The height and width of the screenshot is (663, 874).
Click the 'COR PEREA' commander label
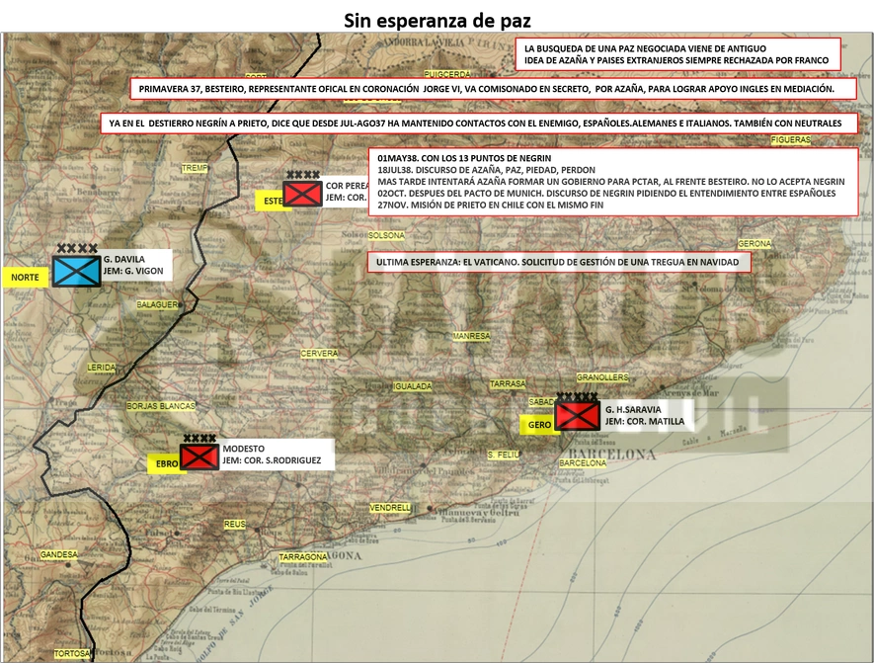coord(347,186)
